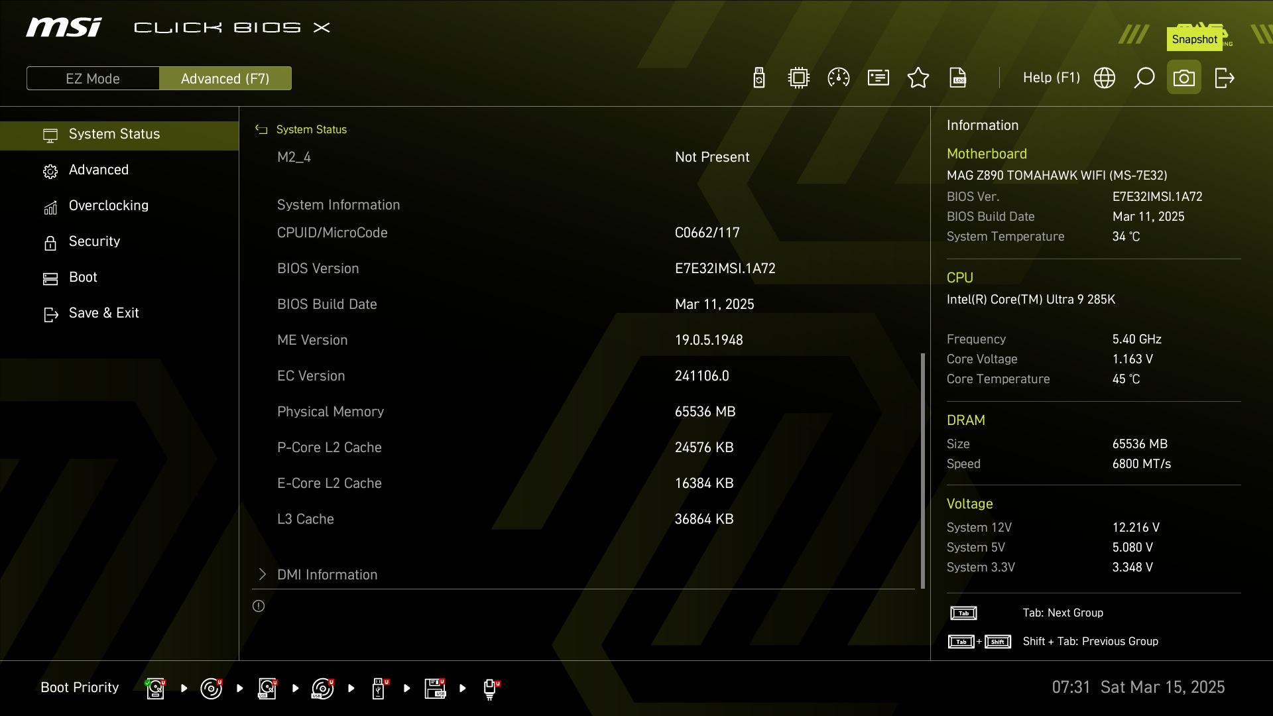Open search with magnifier icon
1273x716 pixels.
coord(1144,78)
